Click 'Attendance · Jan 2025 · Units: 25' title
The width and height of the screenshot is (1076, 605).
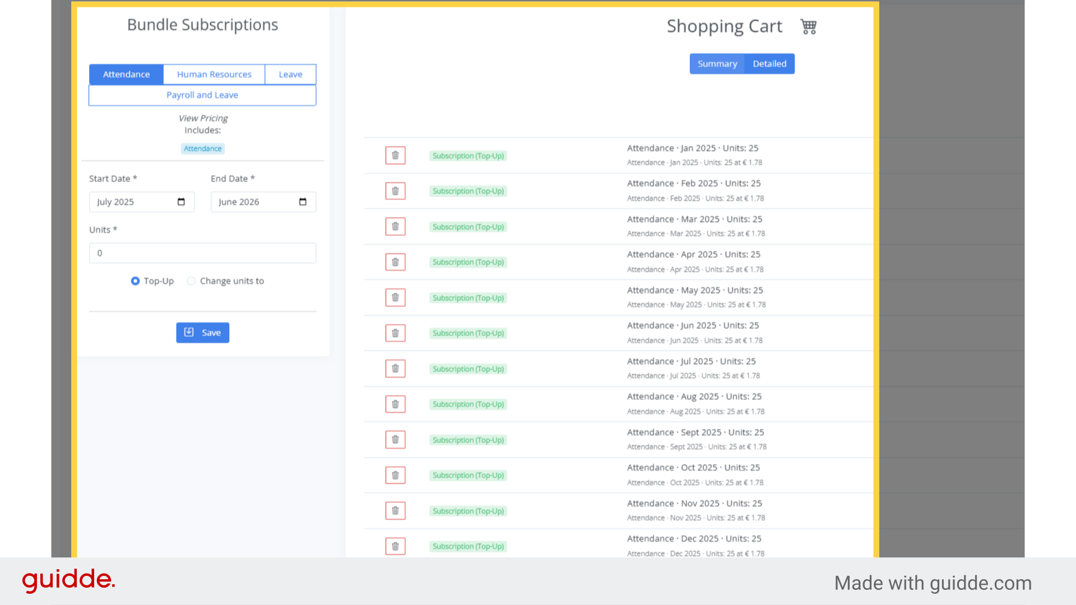(692, 148)
